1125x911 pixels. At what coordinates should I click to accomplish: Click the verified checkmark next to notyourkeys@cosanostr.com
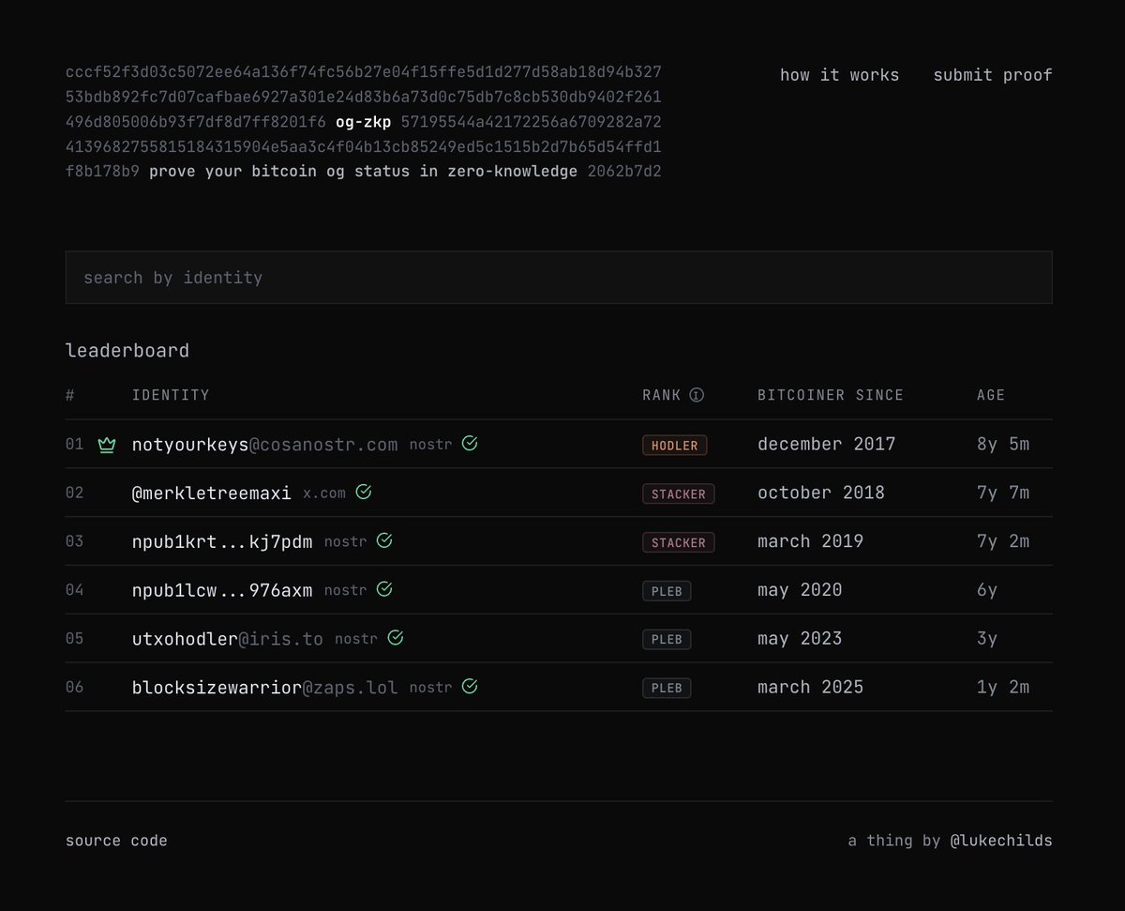tap(470, 443)
